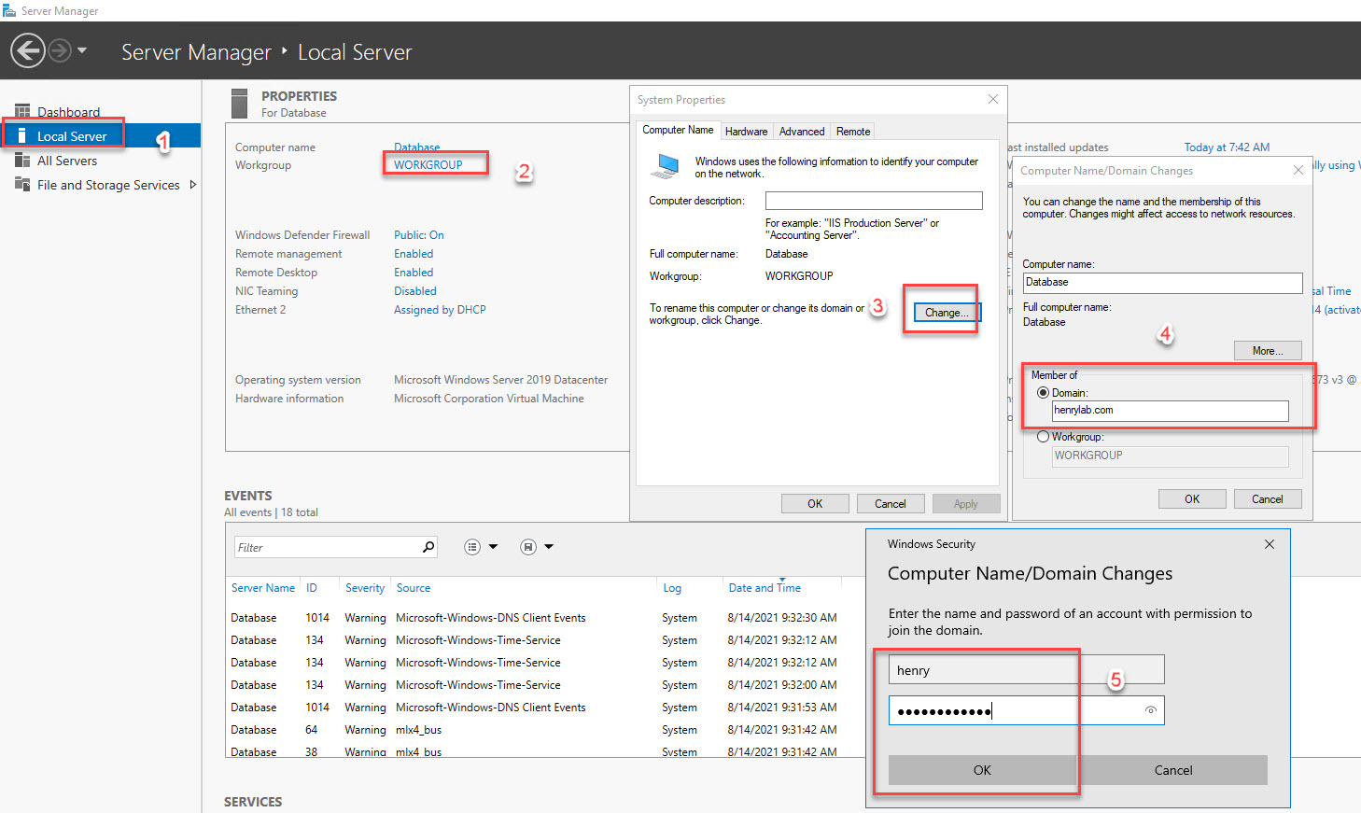The width and height of the screenshot is (1361, 813).
Task: Click the events list criteria icon
Action: [472, 547]
